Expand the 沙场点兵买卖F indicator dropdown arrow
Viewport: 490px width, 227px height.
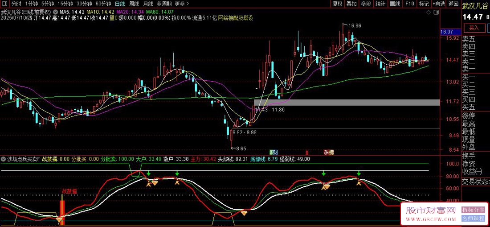click(x=4, y=159)
